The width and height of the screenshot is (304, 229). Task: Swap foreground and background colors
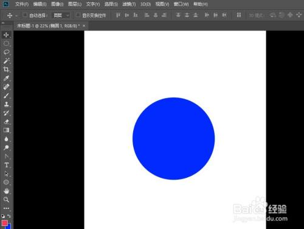click(x=9, y=216)
